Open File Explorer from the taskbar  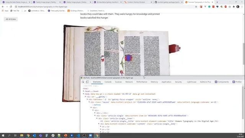pos(22,135)
